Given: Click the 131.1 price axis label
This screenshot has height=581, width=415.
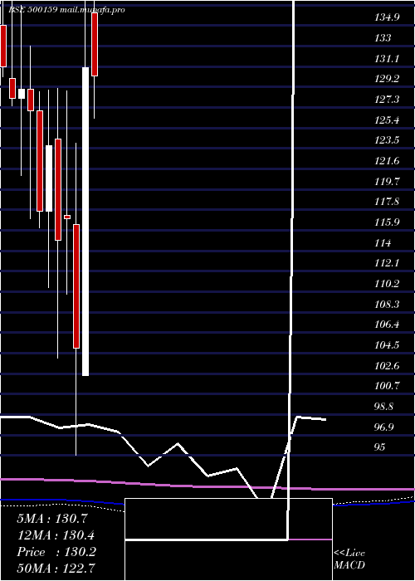Looking at the screenshot, I should point(387,59).
